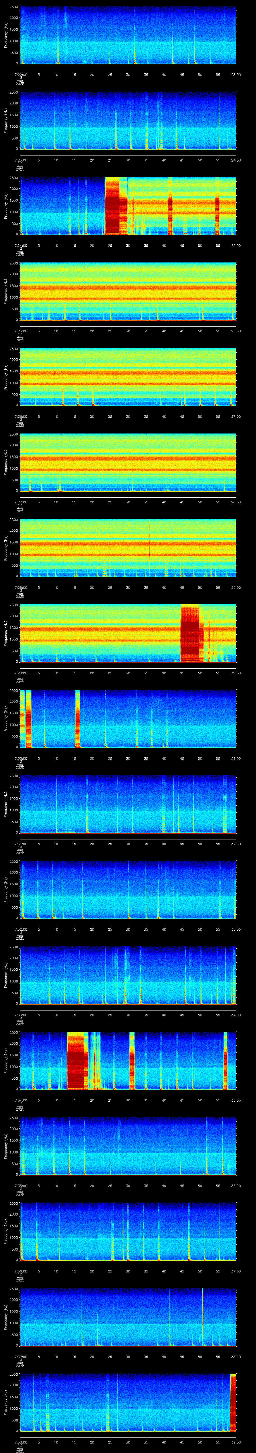Image resolution: width=256 pixels, height=1453 pixels.
Task: Select the red burst at the end of the 7:38:00 panel
Action: (233, 1403)
